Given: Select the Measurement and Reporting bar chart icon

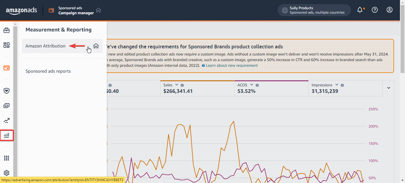Looking at the screenshot, I should click(7, 135).
